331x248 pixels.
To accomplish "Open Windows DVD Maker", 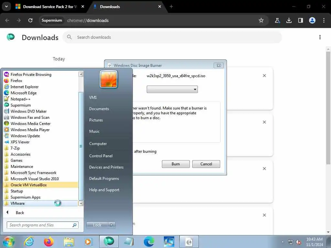I will (x=40, y=111).
